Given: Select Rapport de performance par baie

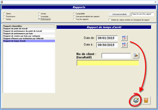Looking at the screenshot, I should pyautogui.click(x=29, y=33).
